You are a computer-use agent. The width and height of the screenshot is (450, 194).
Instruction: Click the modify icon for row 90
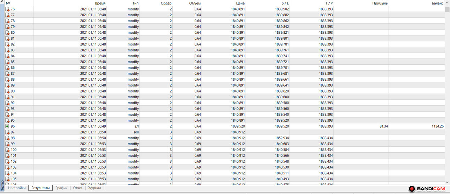[7, 91]
